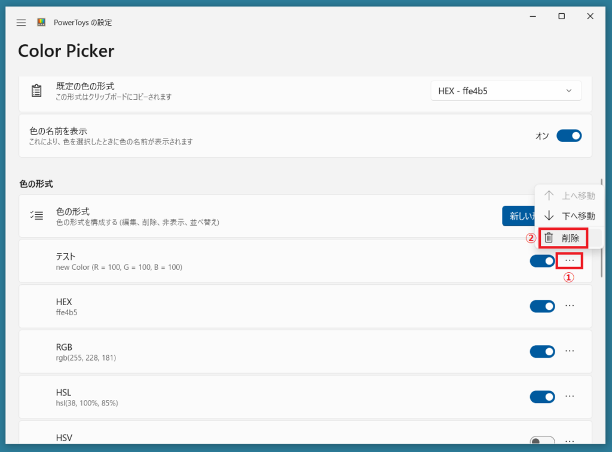This screenshot has width=612, height=452.
Task: Open more options for the HEX format
Action: tap(570, 306)
